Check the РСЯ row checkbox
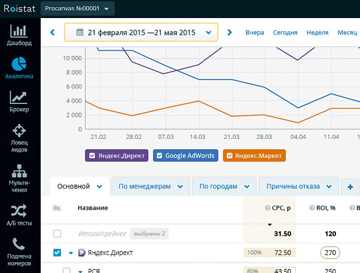The height and width of the screenshot is (273, 360). point(67,271)
